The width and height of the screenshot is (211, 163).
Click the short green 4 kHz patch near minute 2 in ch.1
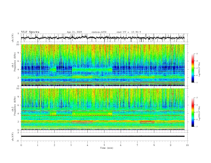(x=53, y=70)
